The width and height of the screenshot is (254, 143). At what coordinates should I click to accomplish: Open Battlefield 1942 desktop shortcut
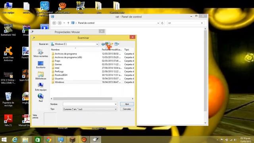[x=8, y=30]
